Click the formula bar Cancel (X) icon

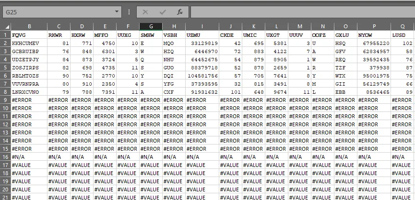click(145, 12)
